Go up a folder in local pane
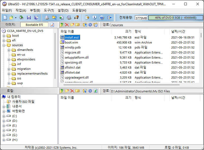204x150 pixels. [62, 91]
